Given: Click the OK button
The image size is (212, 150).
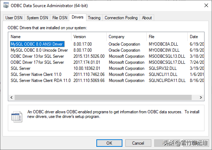Looking at the screenshot, I should pos(109,143).
